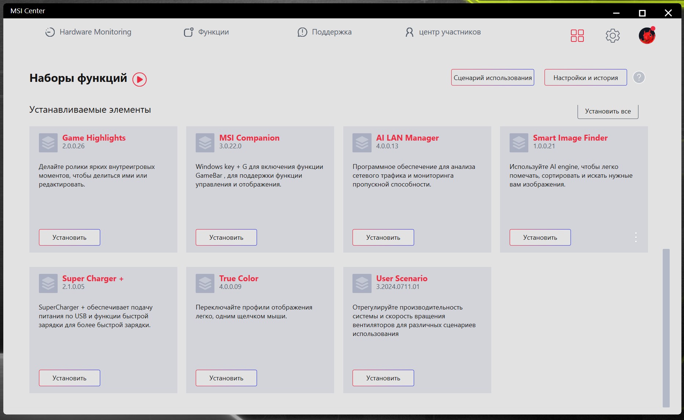
Task: Expand Smart Image Finder three-dot menu
Action: point(636,237)
